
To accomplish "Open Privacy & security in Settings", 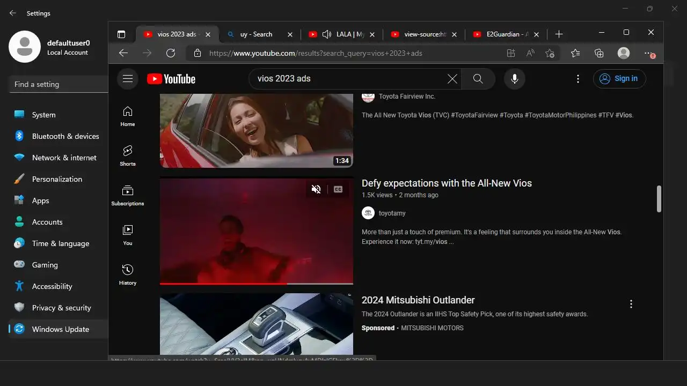I will click(x=59, y=308).
